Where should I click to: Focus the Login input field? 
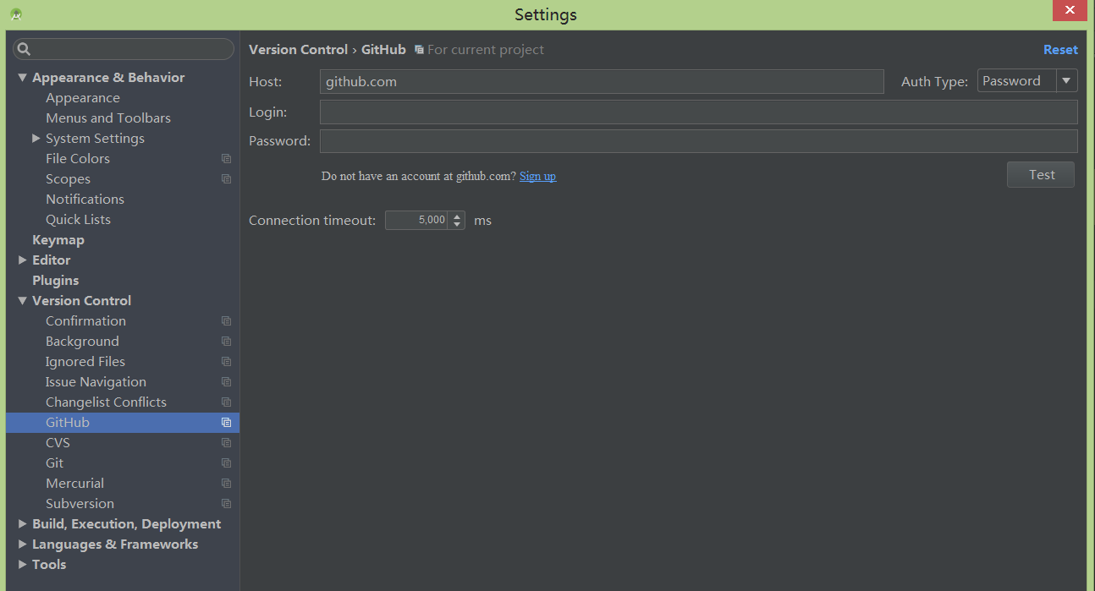(699, 112)
